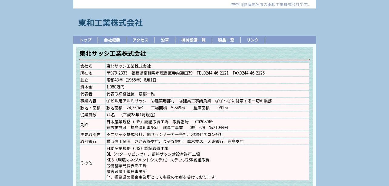Select the その他 label cell

(93, 163)
